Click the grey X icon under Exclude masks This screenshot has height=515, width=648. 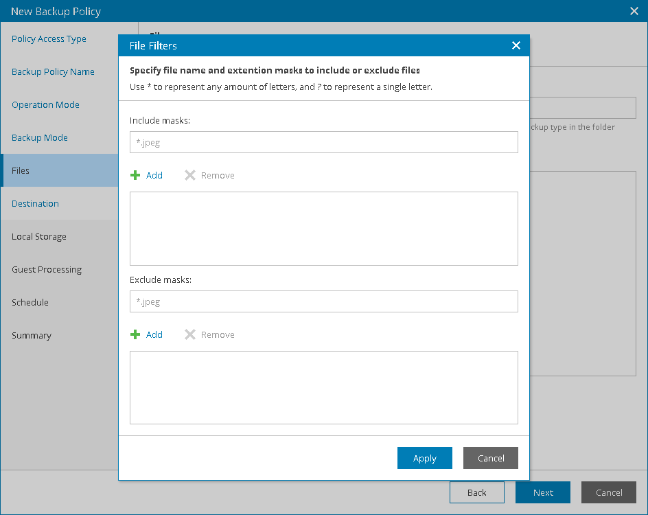point(190,334)
